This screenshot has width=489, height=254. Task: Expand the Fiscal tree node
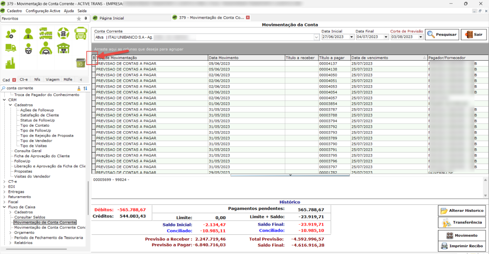tap(4, 202)
